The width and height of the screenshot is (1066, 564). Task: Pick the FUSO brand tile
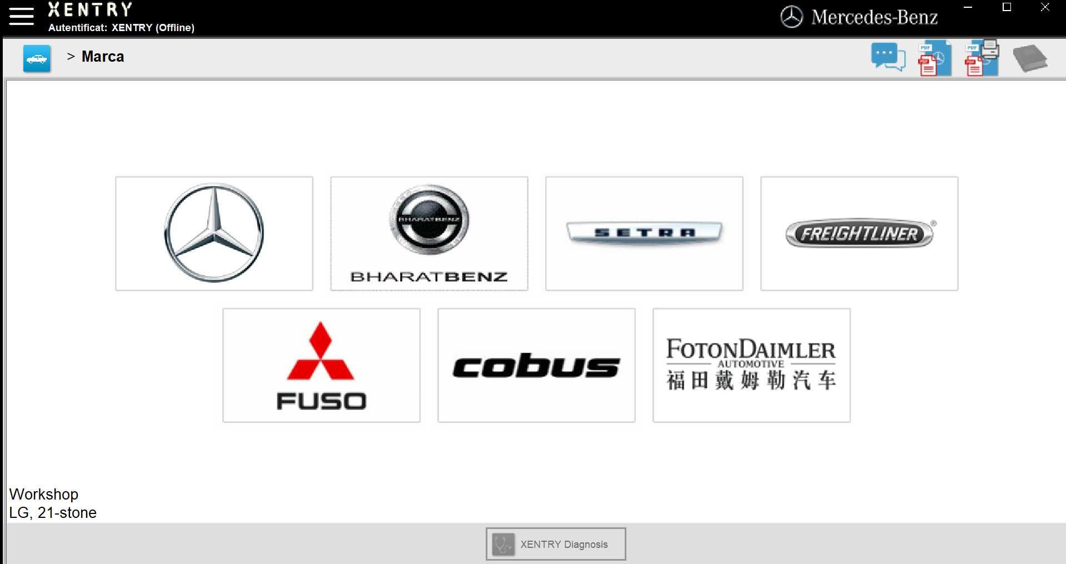[321, 365]
